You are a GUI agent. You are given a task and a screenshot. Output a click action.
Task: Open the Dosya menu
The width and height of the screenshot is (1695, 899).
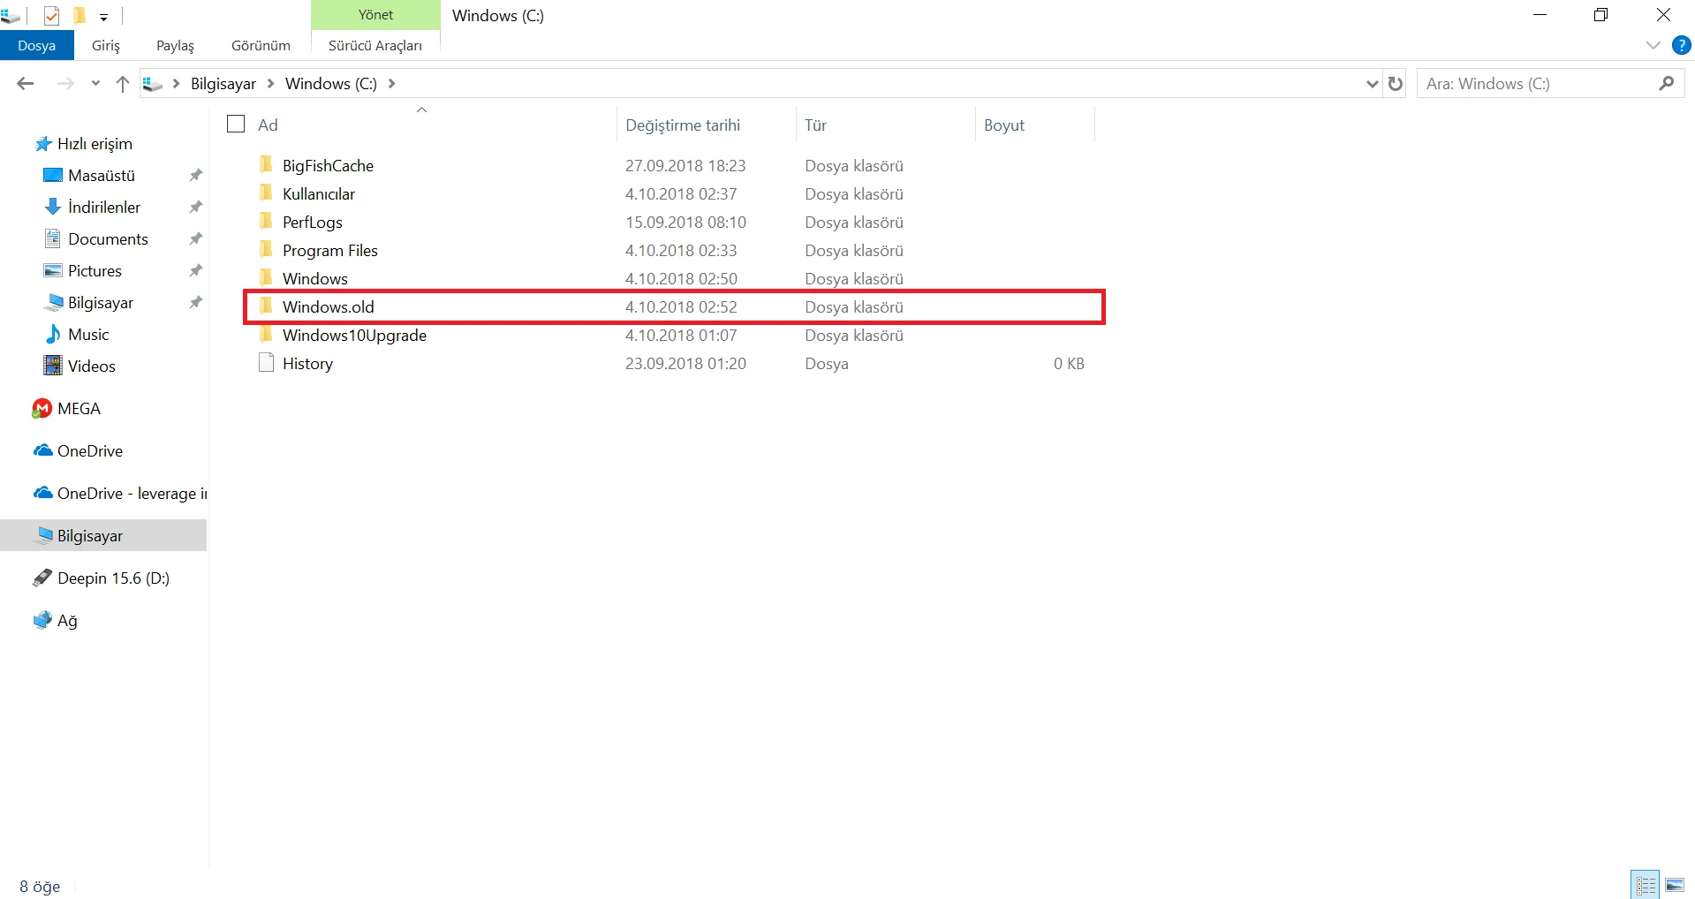36,45
